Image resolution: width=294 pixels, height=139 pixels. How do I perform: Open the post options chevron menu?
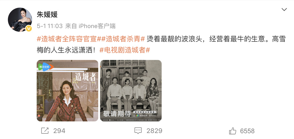(284, 9)
